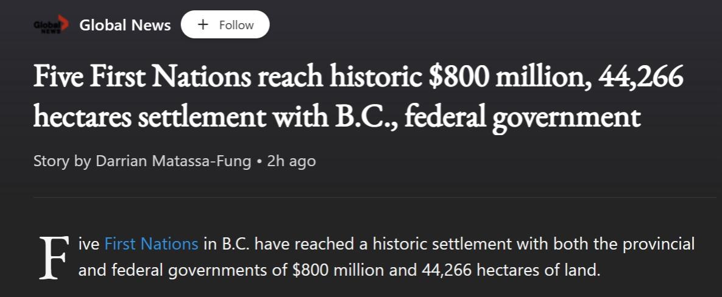Open the Global News publisher name
The height and width of the screenshot is (297, 722).
(x=125, y=26)
